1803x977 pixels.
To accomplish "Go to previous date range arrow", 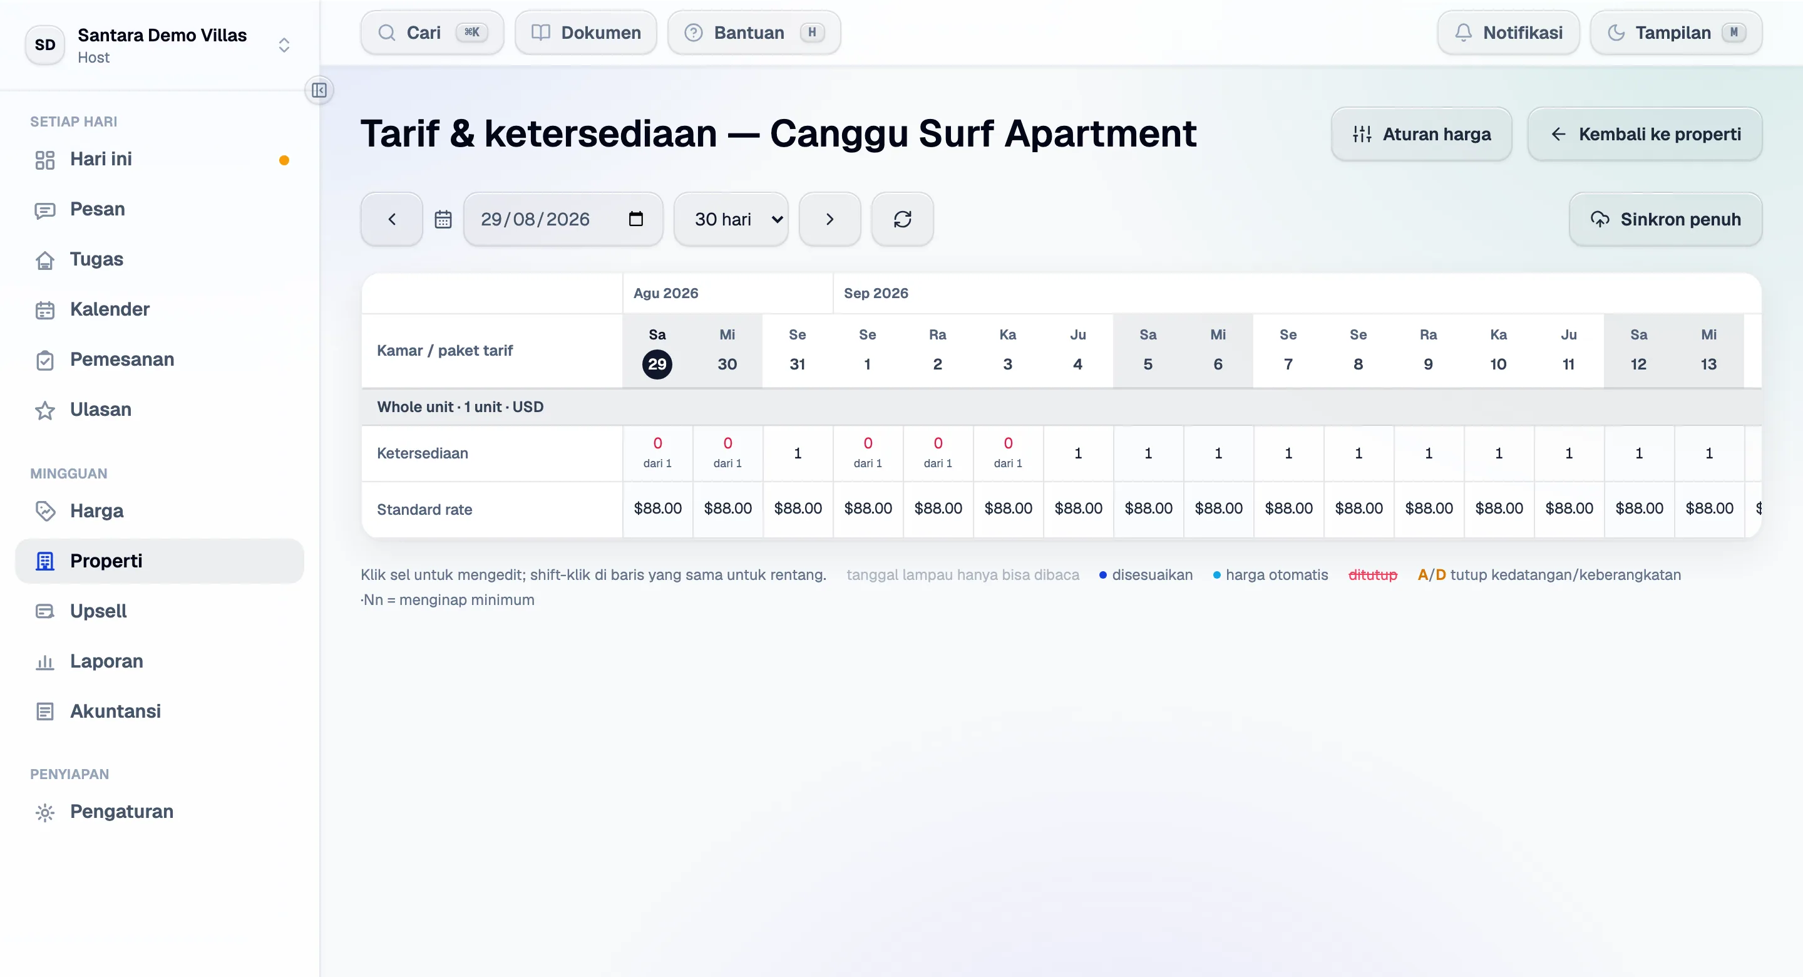I will click(x=392, y=219).
